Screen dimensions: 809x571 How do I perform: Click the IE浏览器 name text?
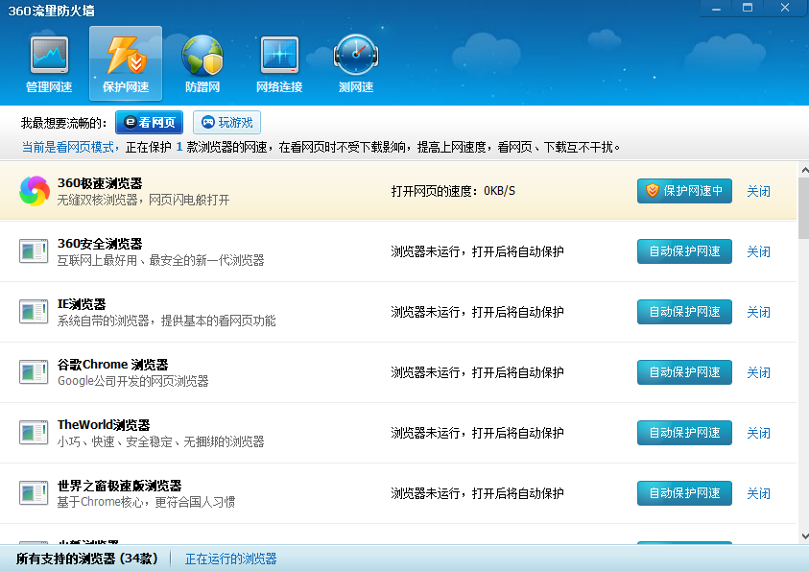coord(82,304)
